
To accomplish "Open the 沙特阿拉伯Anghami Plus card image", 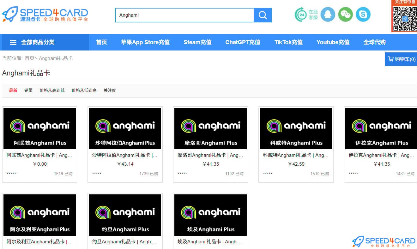I will coord(125,128).
